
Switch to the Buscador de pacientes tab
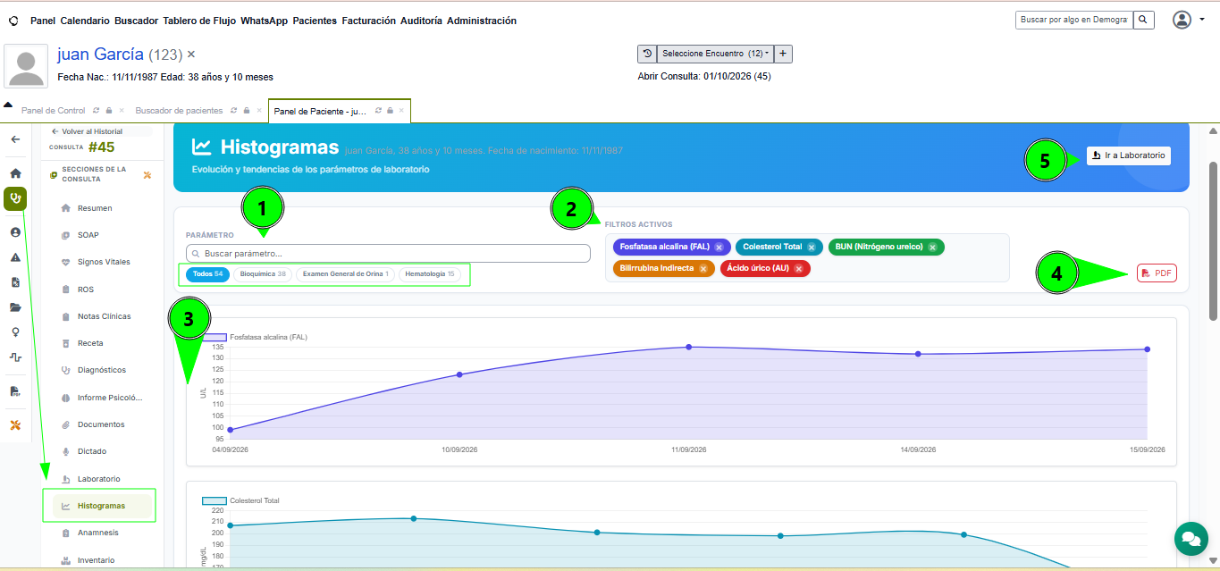click(x=179, y=111)
